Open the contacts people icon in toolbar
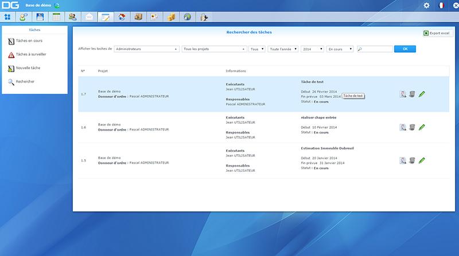 tap(73, 17)
